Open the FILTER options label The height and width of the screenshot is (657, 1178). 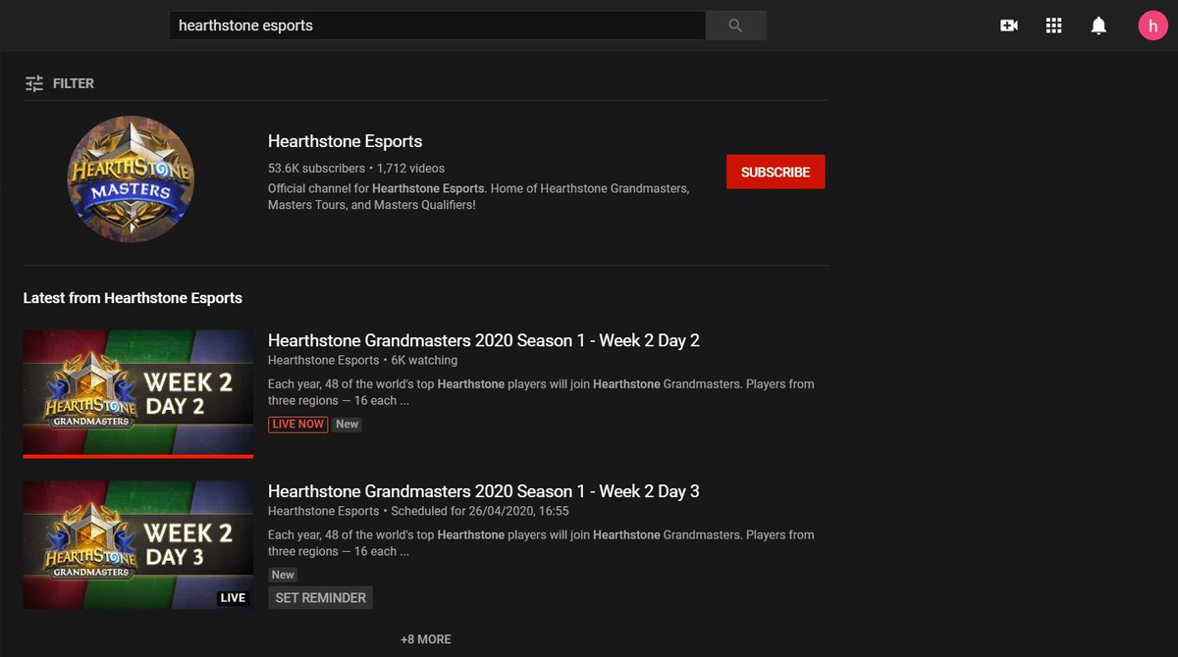point(74,83)
